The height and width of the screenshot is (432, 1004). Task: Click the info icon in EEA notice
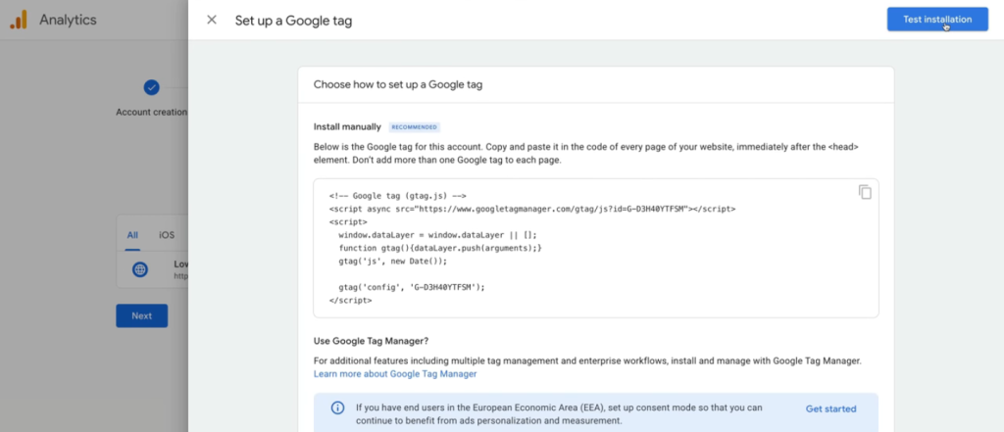click(337, 408)
